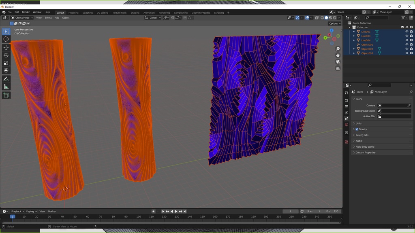Click the End frame field
The width and height of the screenshot is (415, 233).
[x=332, y=212]
